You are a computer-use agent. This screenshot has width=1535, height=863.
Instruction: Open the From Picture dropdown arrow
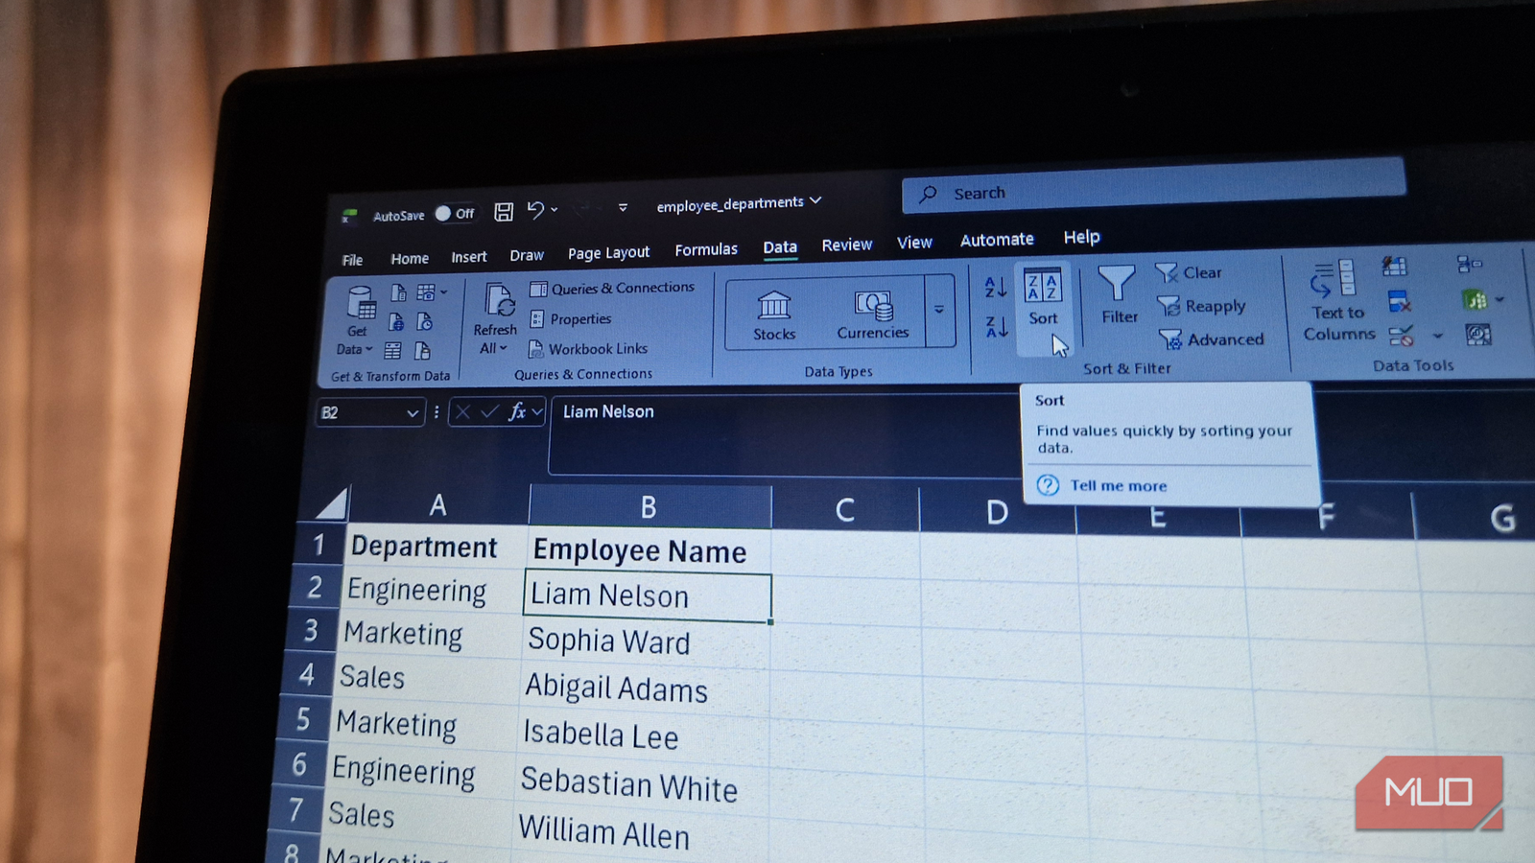[442, 292]
